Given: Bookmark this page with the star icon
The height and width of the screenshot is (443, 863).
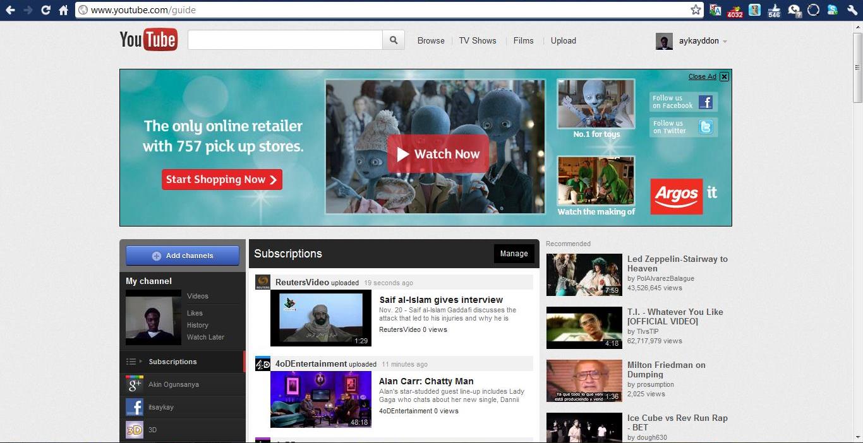Looking at the screenshot, I should click(x=696, y=10).
